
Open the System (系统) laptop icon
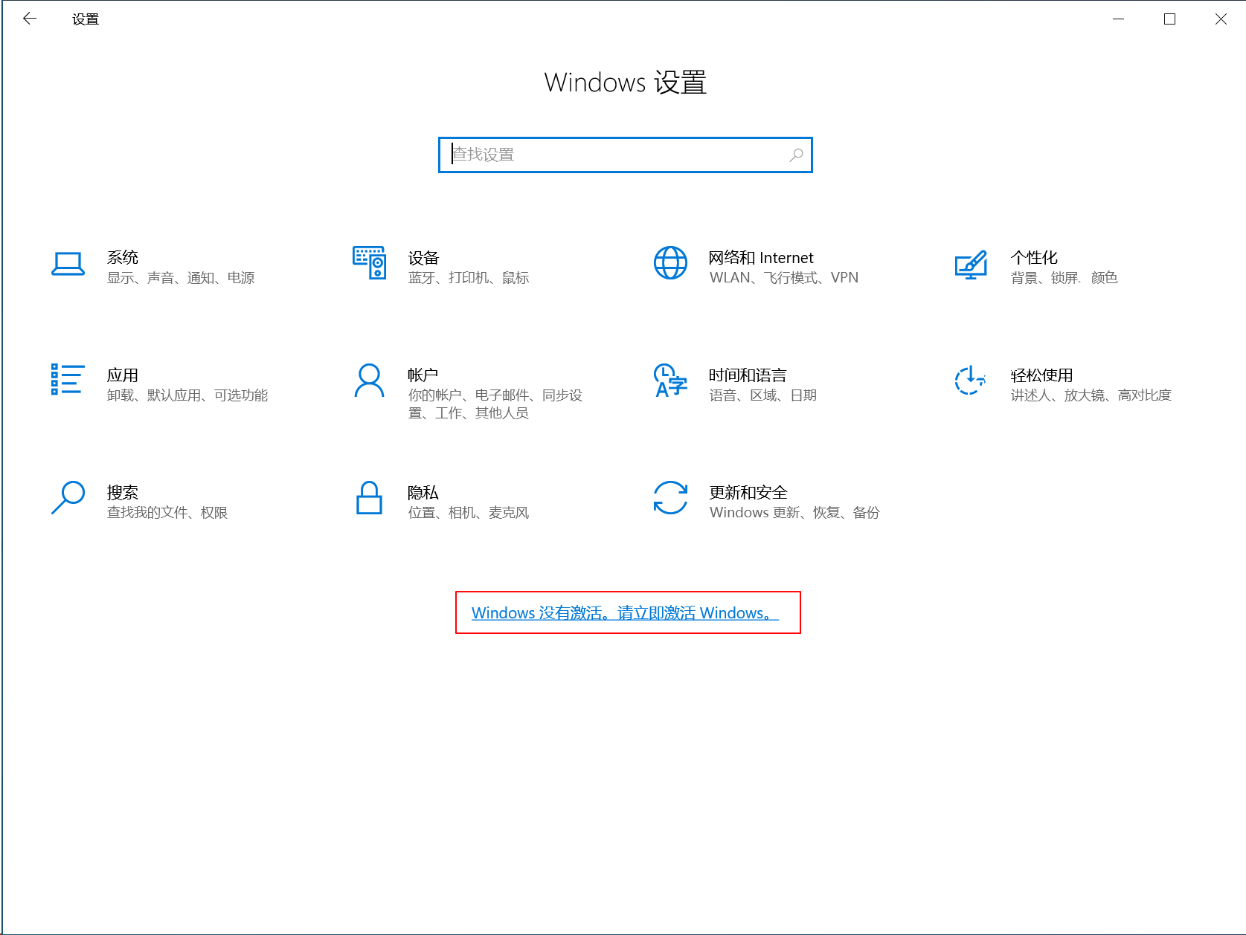tap(68, 264)
